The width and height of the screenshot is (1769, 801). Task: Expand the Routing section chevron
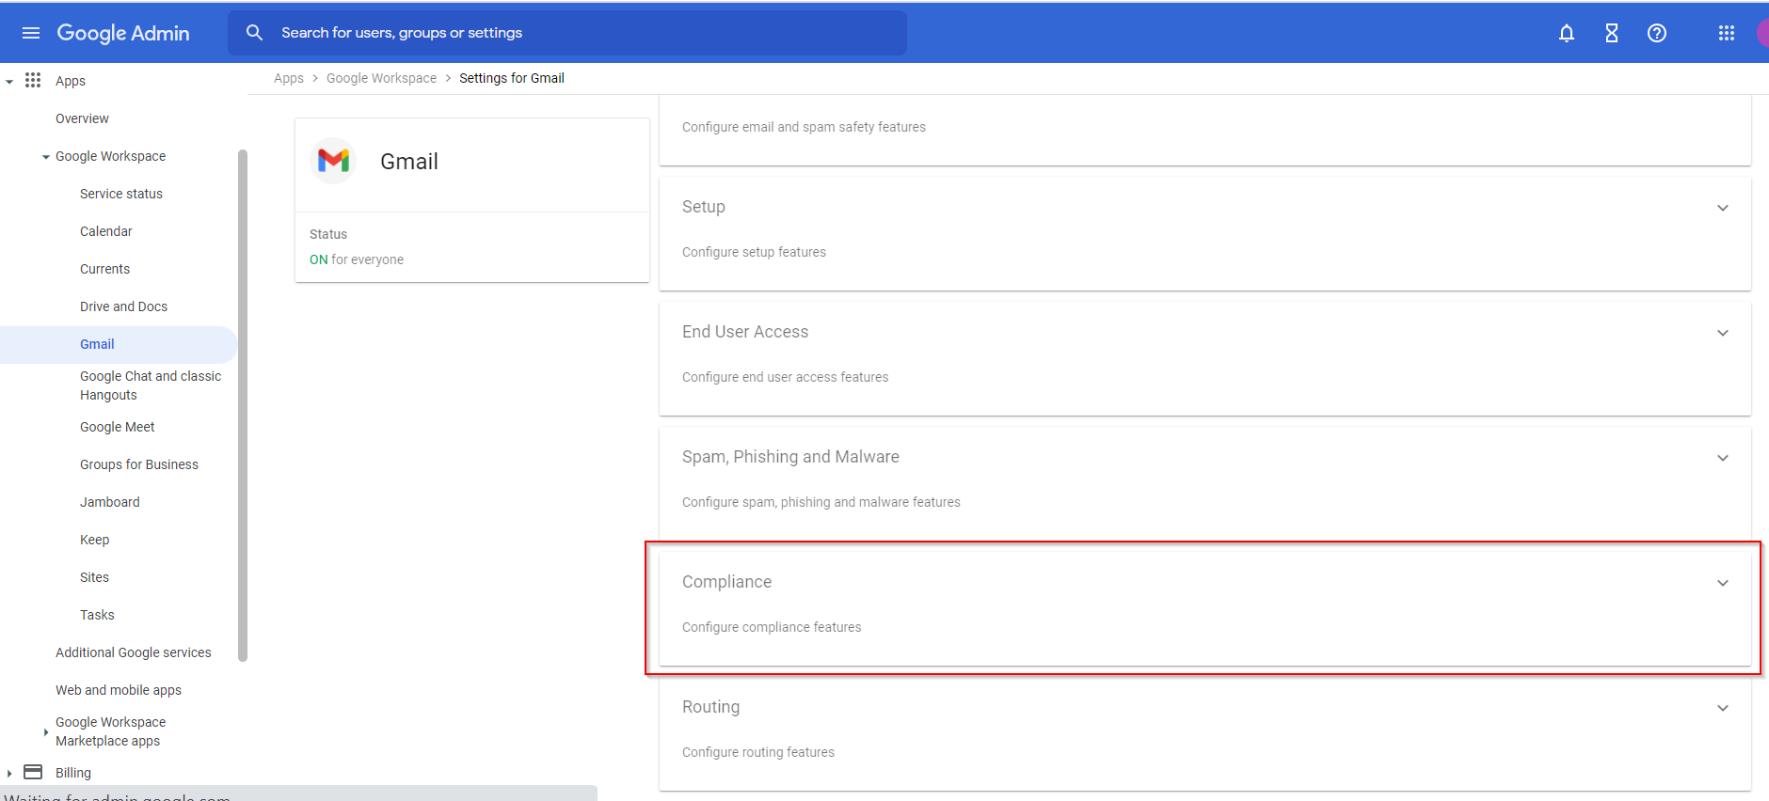tap(1722, 708)
